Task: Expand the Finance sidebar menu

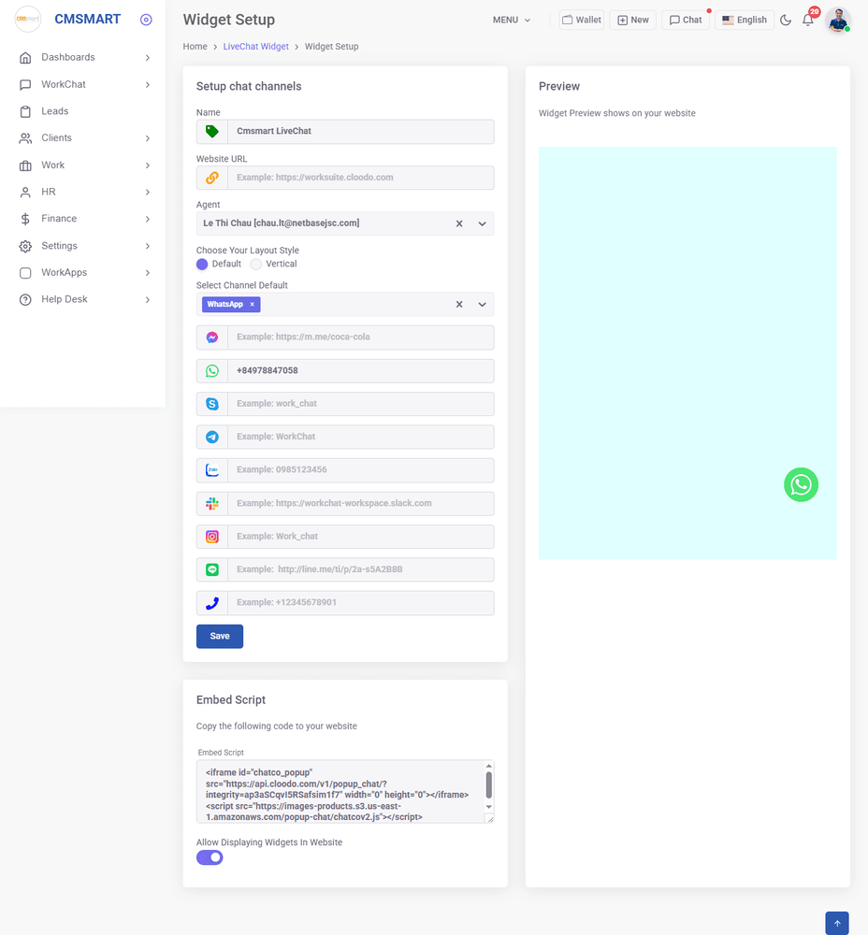Action: [x=59, y=219]
